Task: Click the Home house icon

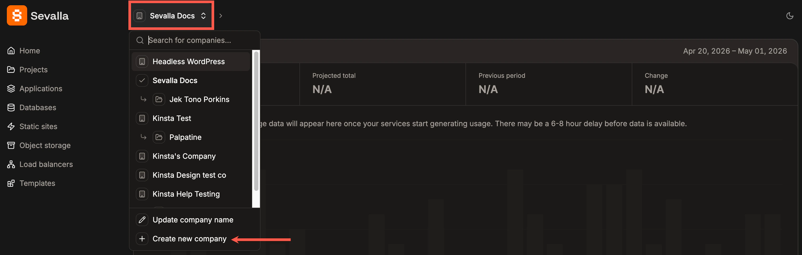Action: point(11,51)
